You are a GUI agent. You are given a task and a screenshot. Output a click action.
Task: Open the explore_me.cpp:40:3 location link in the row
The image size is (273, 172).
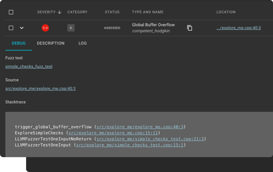tap(238, 28)
